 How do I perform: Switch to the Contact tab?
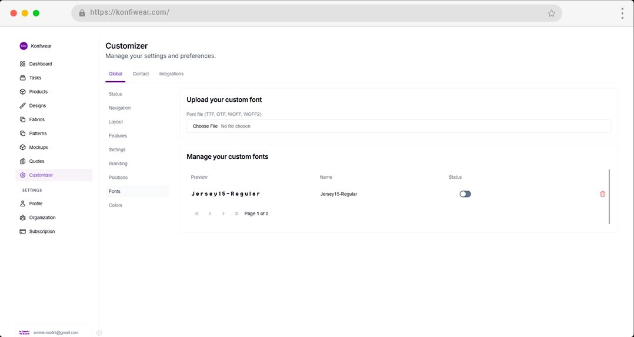click(141, 74)
